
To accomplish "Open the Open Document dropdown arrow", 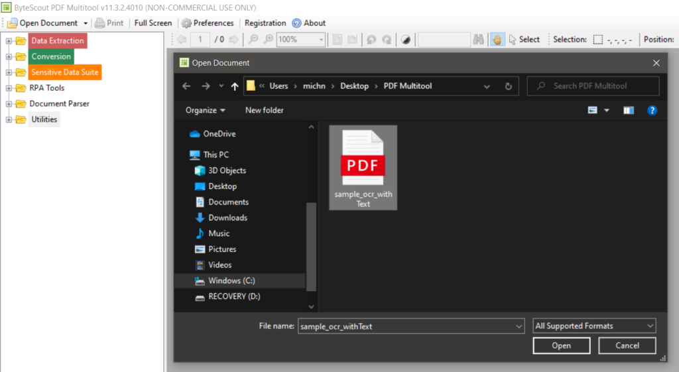I will pyautogui.click(x=86, y=23).
